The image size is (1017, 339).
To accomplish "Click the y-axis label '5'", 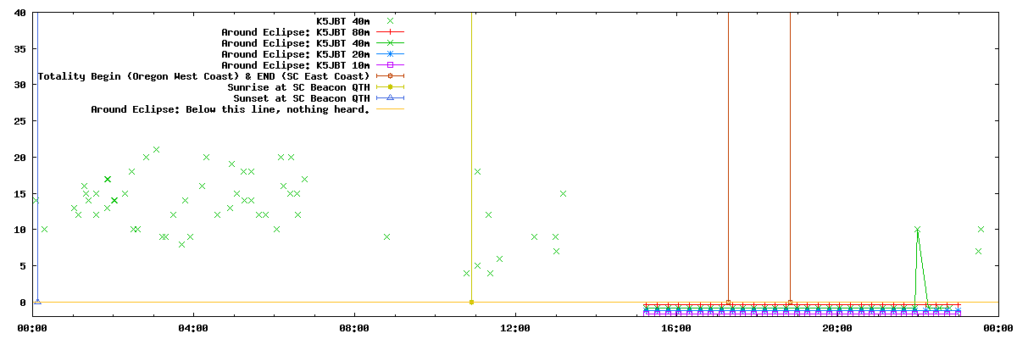I will tap(23, 266).
